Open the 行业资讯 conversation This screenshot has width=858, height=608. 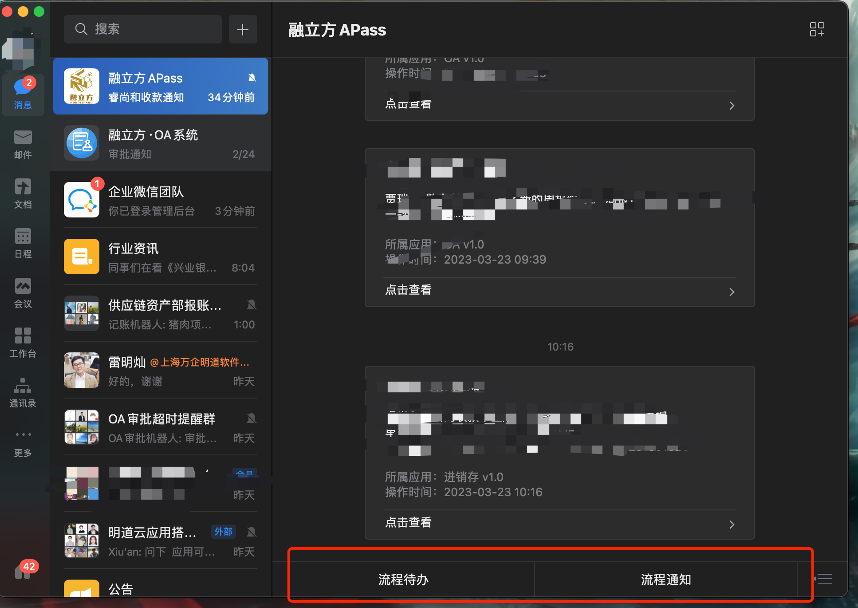click(x=161, y=257)
